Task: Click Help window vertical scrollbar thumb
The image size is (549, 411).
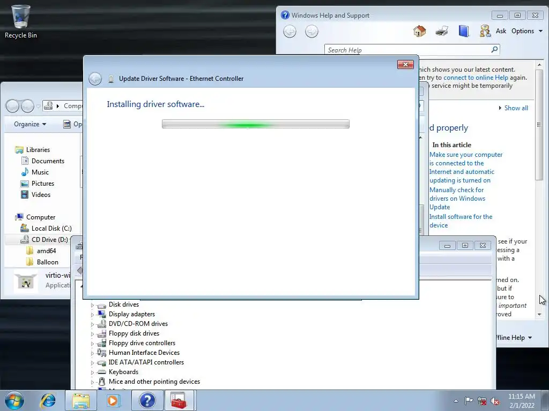Action: click(x=539, y=124)
